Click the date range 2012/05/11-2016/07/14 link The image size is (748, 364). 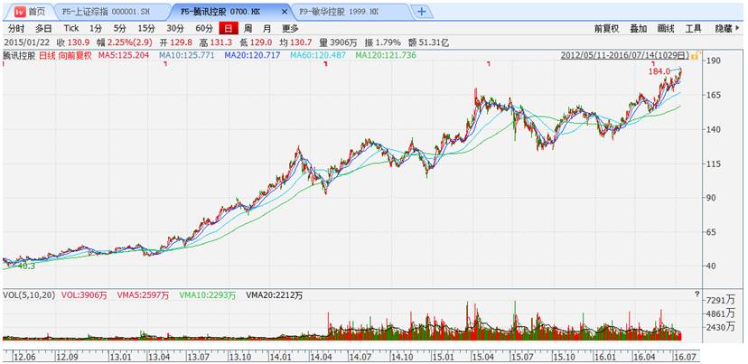(x=625, y=55)
